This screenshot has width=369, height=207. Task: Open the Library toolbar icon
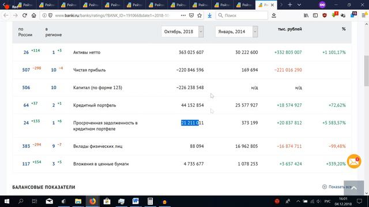(x=306, y=16)
